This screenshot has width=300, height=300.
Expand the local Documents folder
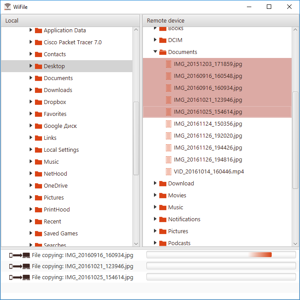pos(31,78)
